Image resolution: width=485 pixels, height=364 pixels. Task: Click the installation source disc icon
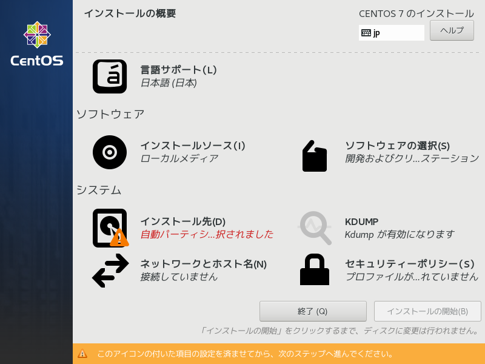[x=110, y=152]
